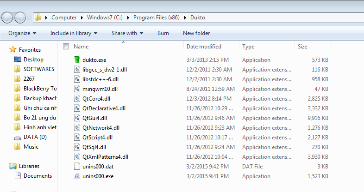
Task: Click the unins000.exe uninstaller icon
Action: pyautogui.click(x=77, y=176)
